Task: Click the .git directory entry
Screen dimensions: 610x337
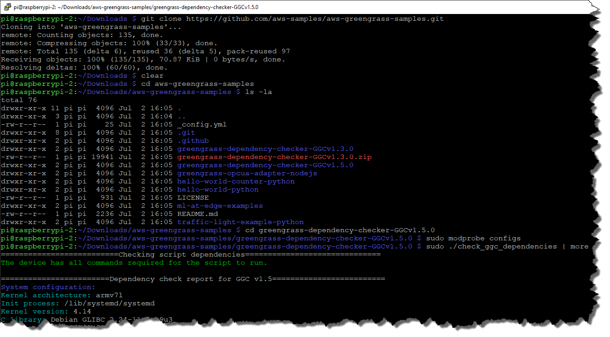Action: tap(186, 133)
